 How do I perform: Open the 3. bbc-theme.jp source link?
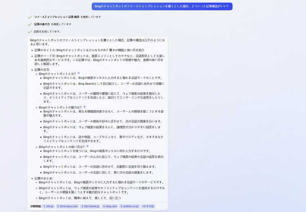tap(90, 206)
